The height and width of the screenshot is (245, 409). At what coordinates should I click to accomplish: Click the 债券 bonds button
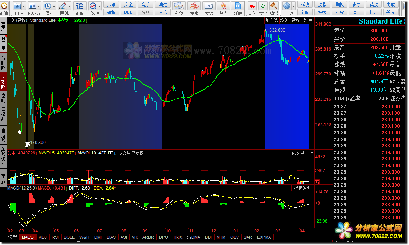pyautogui.click(x=357, y=5)
